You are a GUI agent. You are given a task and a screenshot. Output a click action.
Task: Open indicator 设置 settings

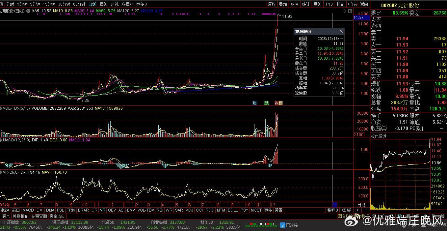(x=279, y=210)
